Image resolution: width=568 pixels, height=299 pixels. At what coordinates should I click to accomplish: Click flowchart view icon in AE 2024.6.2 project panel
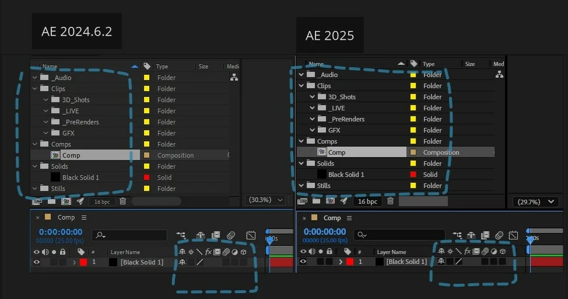coord(234,77)
